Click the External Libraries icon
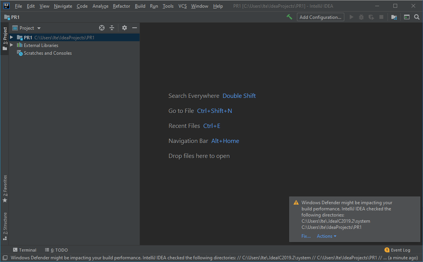 (x=20, y=45)
